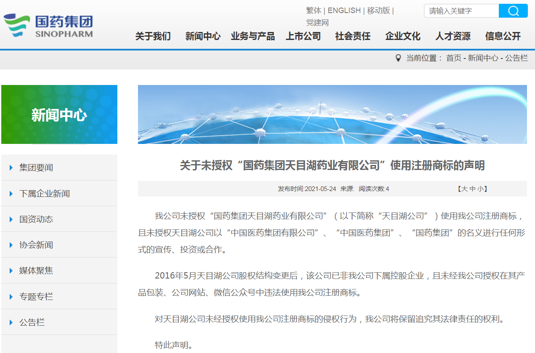Set article font size to 中
The height and width of the screenshot is (353, 535).
[x=472, y=189]
